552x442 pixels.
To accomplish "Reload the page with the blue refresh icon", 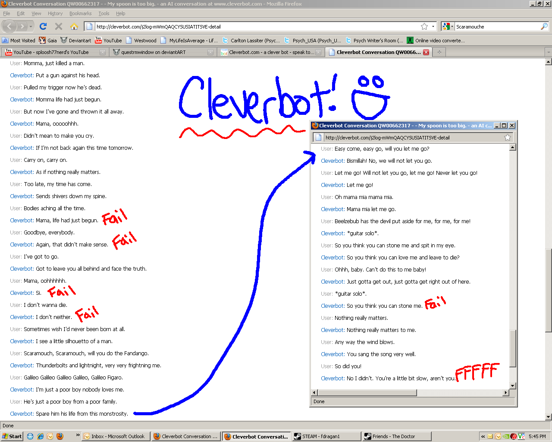I will (x=43, y=26).
